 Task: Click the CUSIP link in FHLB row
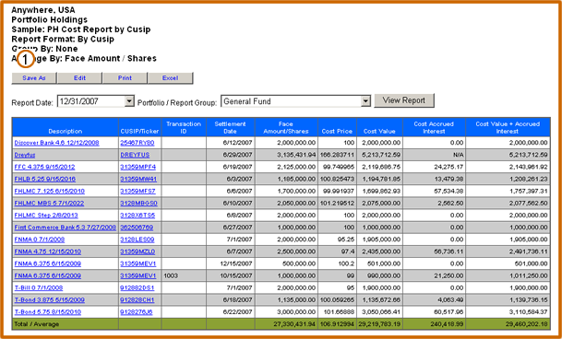click(138, 180)
